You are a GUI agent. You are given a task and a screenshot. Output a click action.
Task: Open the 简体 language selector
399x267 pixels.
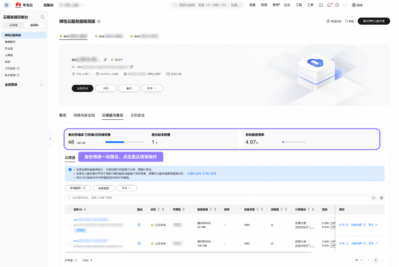(x=358, y=5)
